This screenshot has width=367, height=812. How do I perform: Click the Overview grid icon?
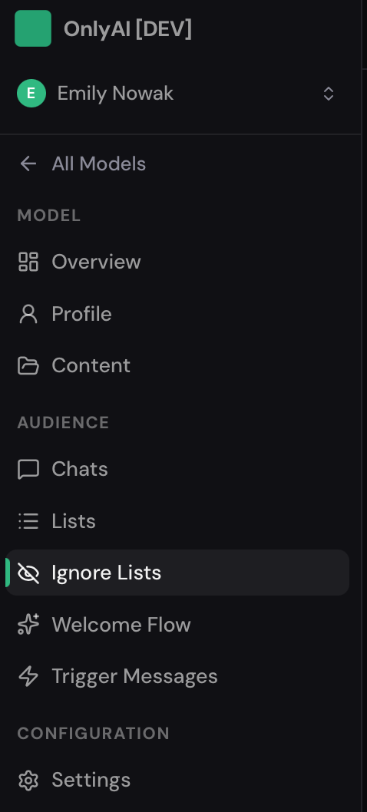pos(28,262)
